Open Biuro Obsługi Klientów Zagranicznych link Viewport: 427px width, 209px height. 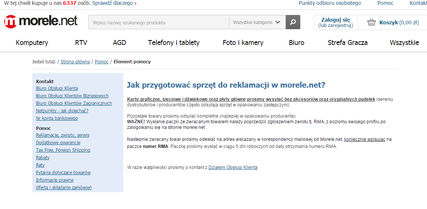click(74, 103)
